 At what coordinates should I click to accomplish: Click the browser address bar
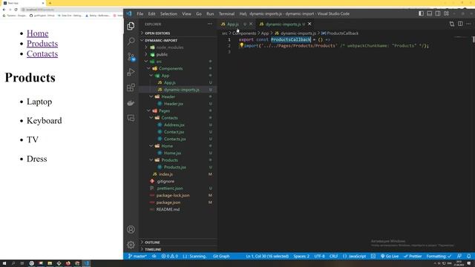pos(71,10)
